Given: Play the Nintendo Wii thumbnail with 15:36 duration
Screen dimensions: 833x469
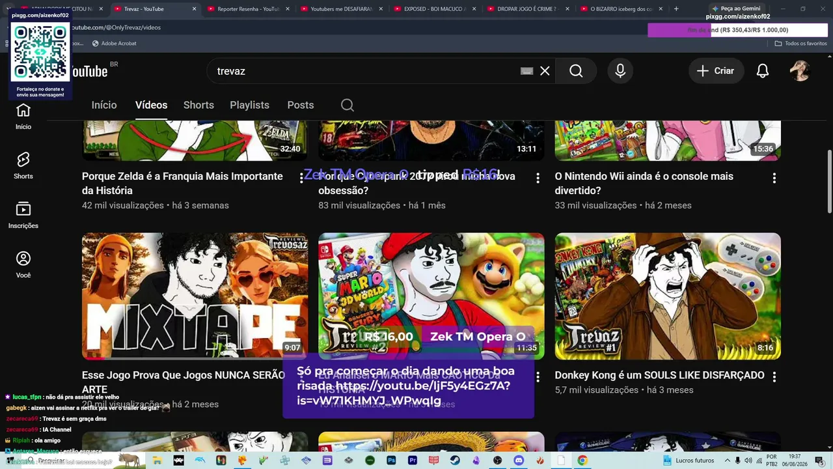Looking at the screenshot, I should click(x=668, y=140).
